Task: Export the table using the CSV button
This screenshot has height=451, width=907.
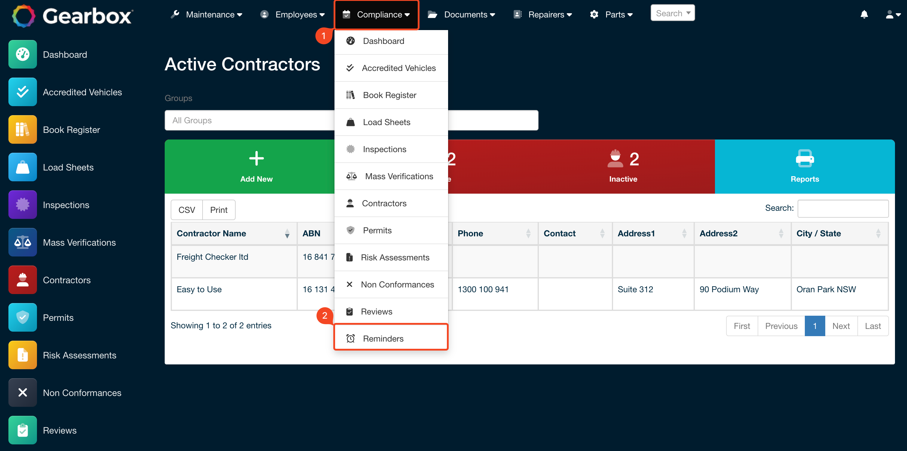Action: (187, 210)
